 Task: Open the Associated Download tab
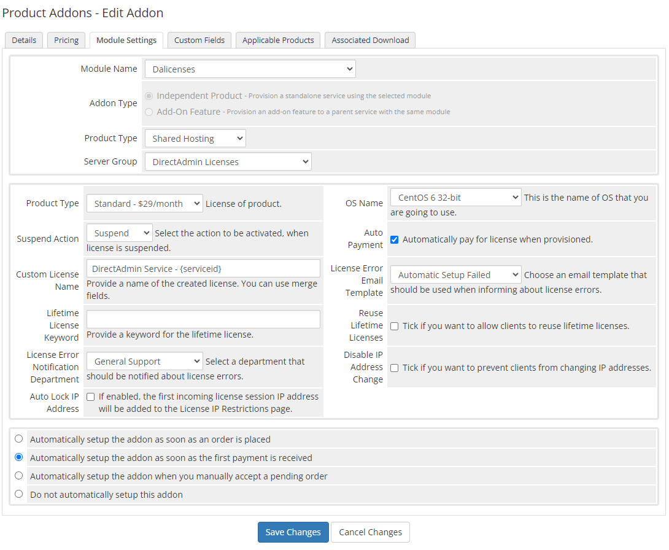pos(370,40)
